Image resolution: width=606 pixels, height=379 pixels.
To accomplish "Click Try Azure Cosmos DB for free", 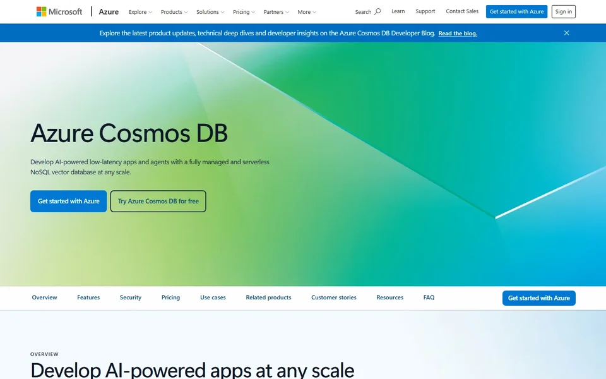I will pos(158,201).
